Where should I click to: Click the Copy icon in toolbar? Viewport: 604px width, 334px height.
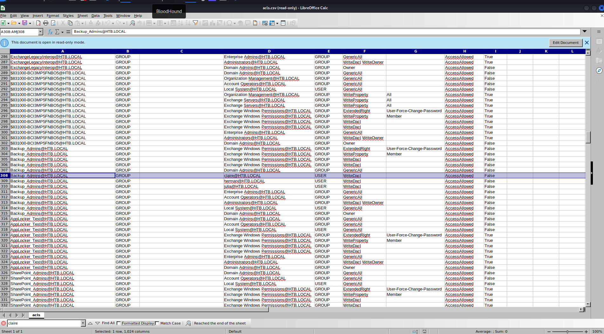click(x=70, y=23)
